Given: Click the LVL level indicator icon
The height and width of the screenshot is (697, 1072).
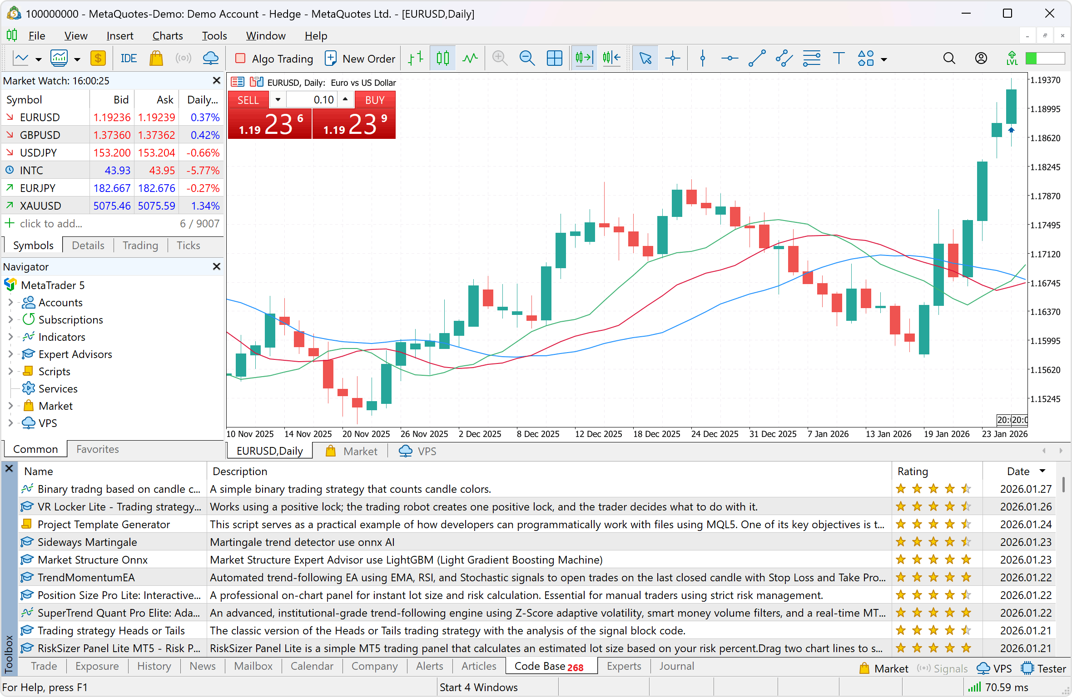Looking at the screenshot, I should (x=1012, y=59).
